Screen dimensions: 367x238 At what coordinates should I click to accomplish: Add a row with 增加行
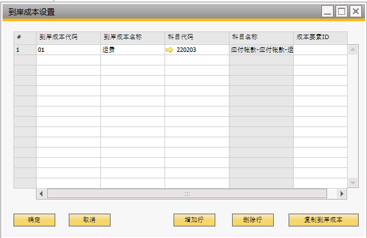pos(194,220)
